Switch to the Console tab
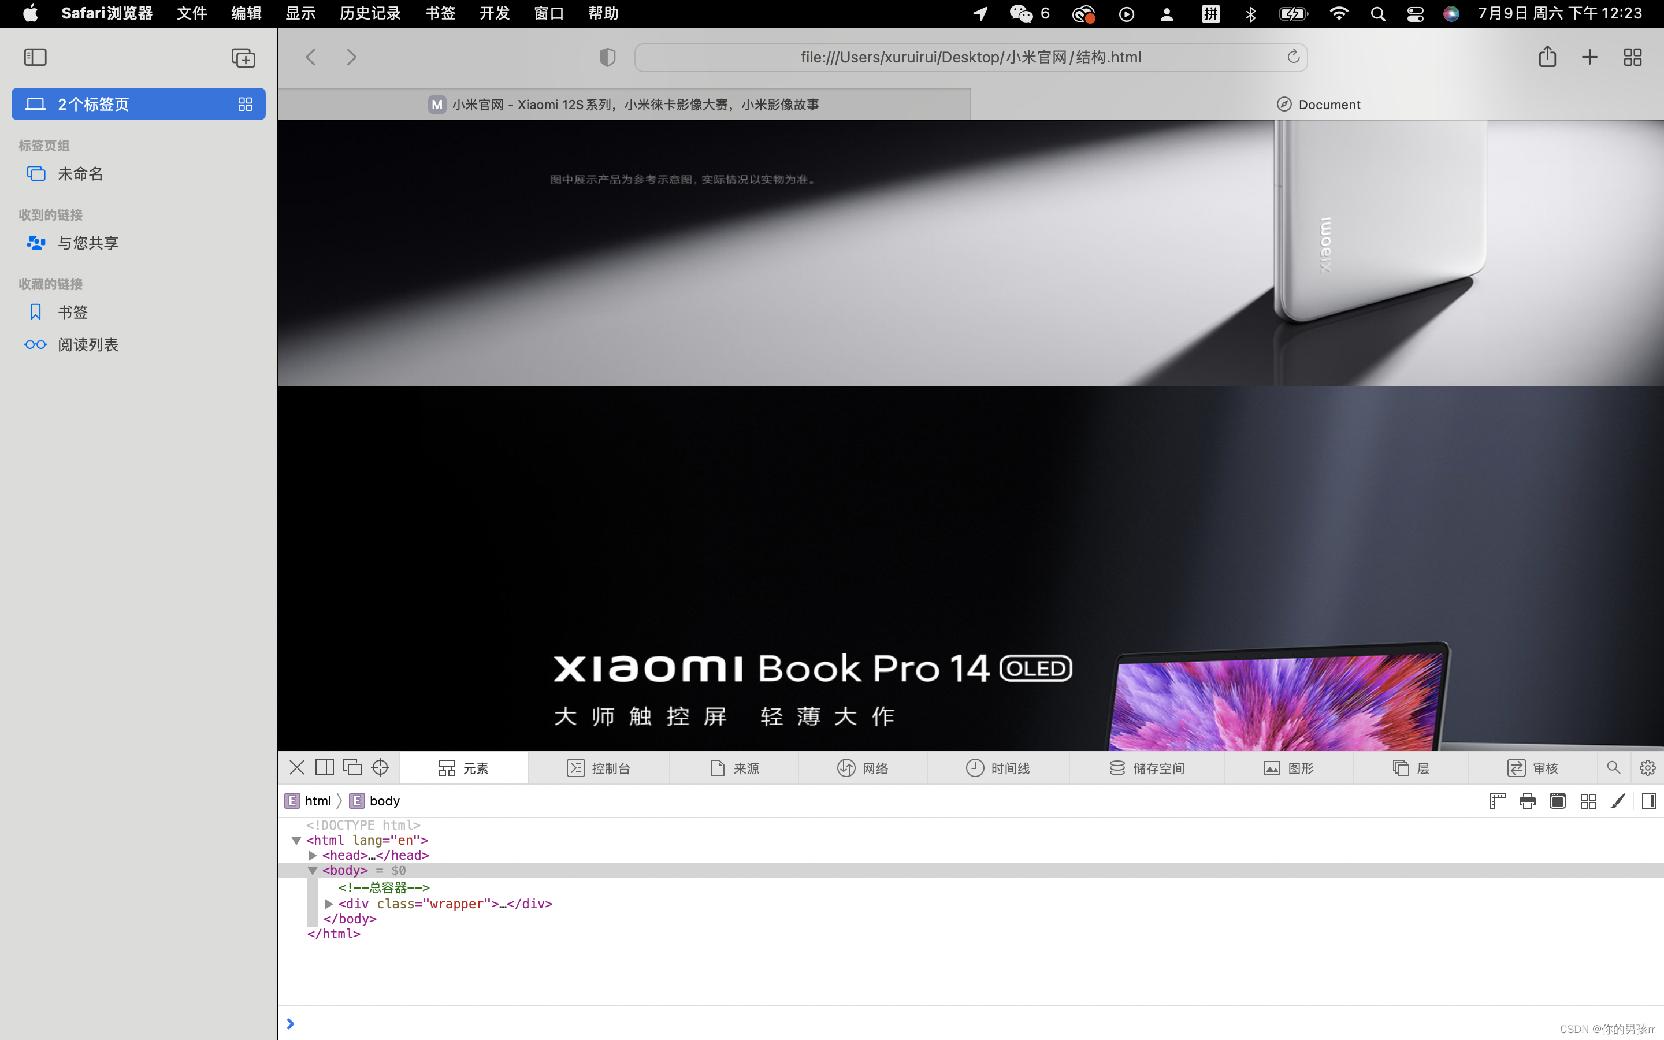Image resolution: width=1664 pixels, height=1040 pixels. (x=598, y=768)
